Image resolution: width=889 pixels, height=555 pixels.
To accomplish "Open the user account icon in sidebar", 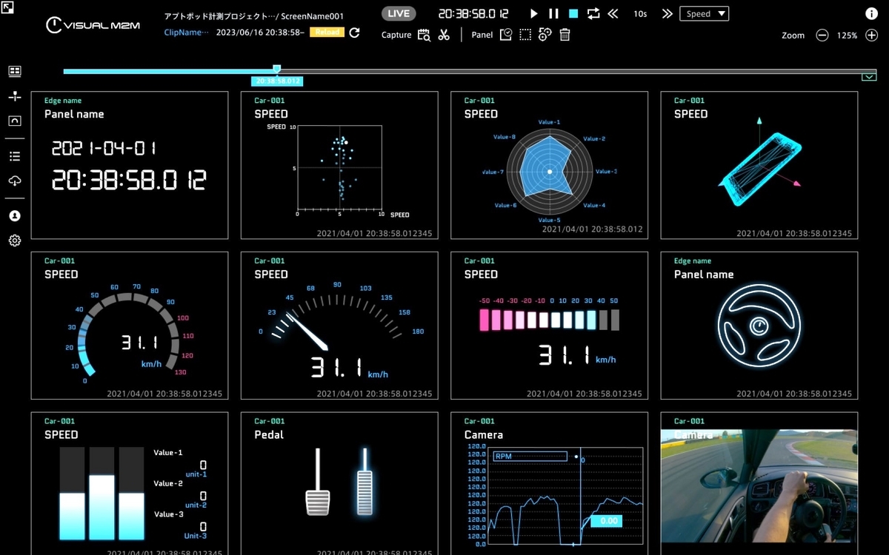I will coord(15,216).
